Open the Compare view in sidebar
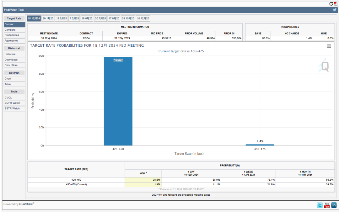 pyautogui.click(x=10, y=30)
